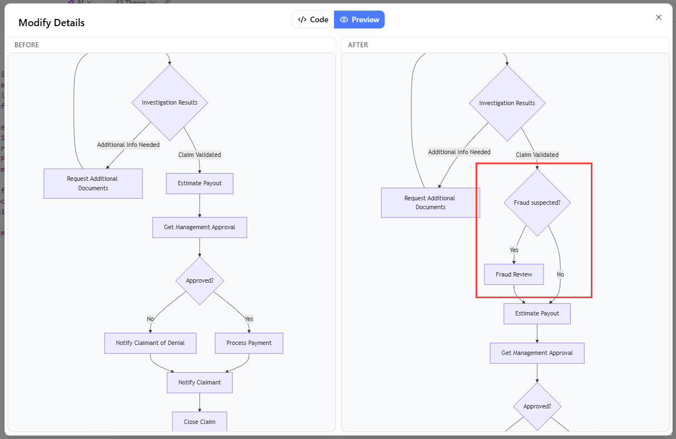
Task: Click the Modify Details title
Action: (52, 23)
